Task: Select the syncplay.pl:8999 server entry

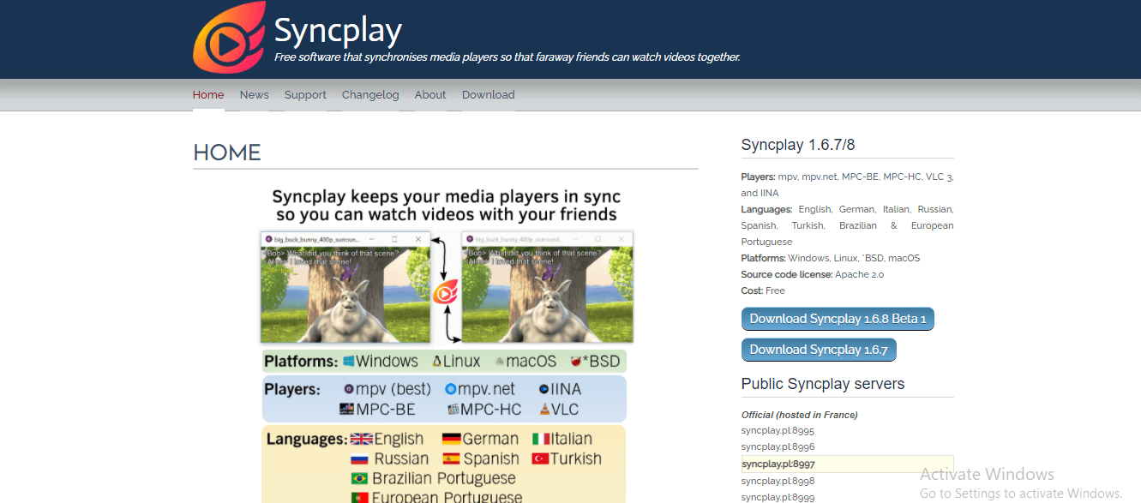Action: pos(778,497)
